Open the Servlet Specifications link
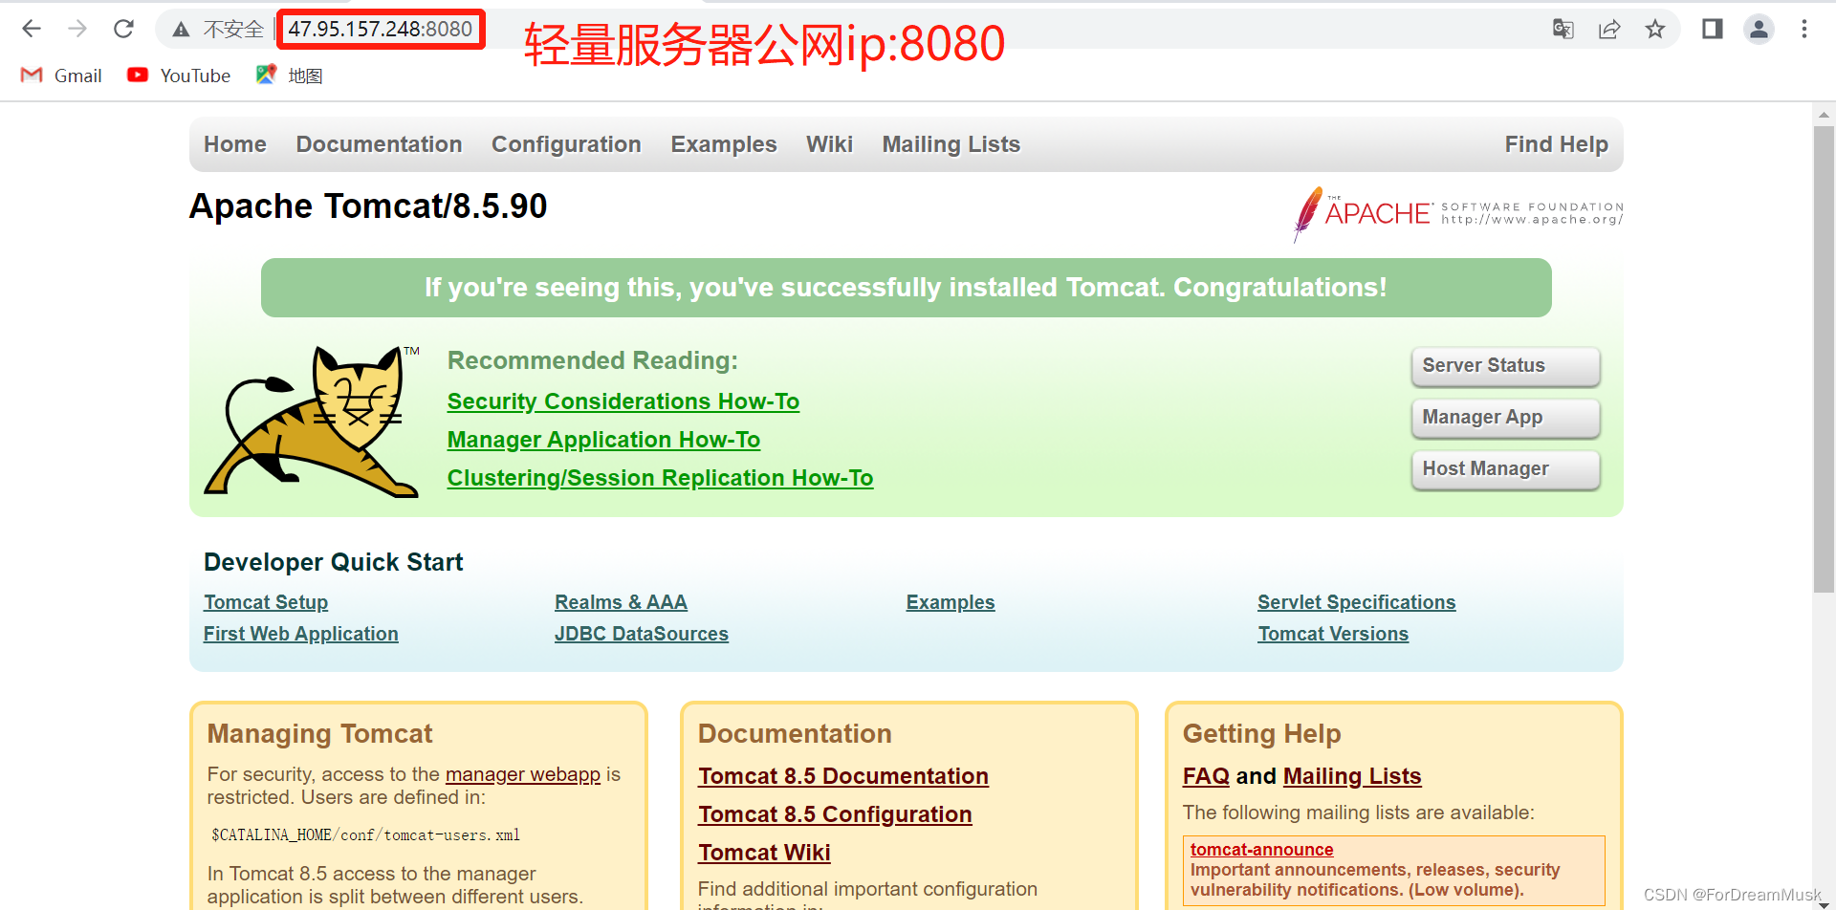 pyautogui.click(x=1357, y=602)
